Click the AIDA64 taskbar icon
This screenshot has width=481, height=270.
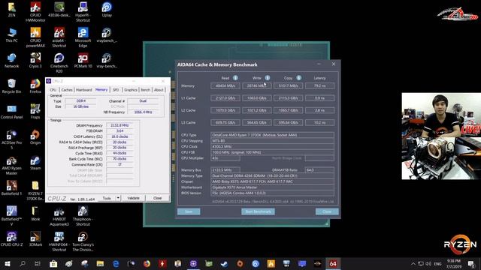(333, 263)
